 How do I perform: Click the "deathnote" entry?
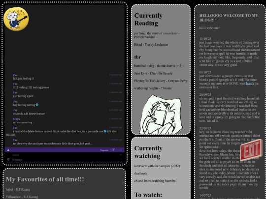140,173
